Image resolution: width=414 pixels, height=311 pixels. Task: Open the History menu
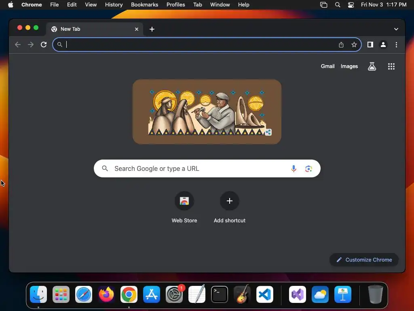point(114,5)
